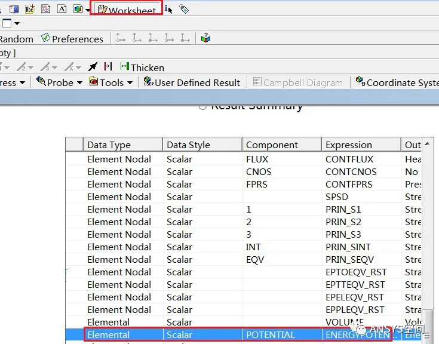Open dropdown arrow beside colored cube icon
439x344 pixels.
click(88, 10)
